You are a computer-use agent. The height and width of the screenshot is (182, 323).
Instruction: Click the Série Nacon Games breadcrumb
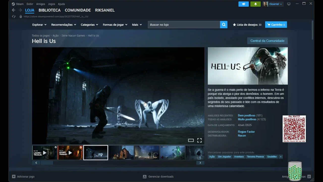pyautogui.click(x=73, y=36)
